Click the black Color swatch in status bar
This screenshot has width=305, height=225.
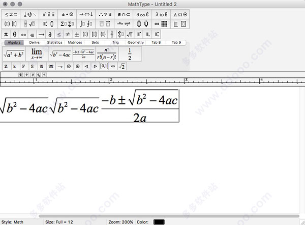[x=159, y=222]
